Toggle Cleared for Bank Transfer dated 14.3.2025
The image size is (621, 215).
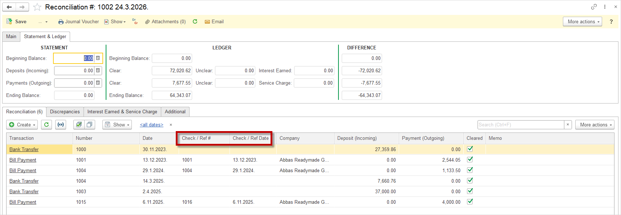click(470, 180)
